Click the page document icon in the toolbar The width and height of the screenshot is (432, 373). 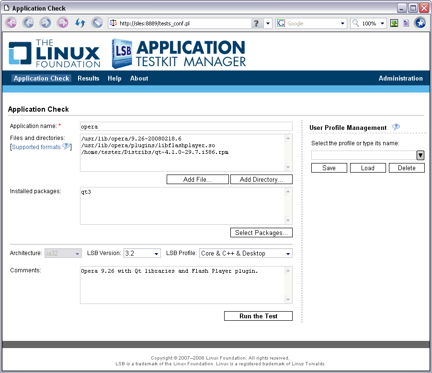tap(406, 23)
